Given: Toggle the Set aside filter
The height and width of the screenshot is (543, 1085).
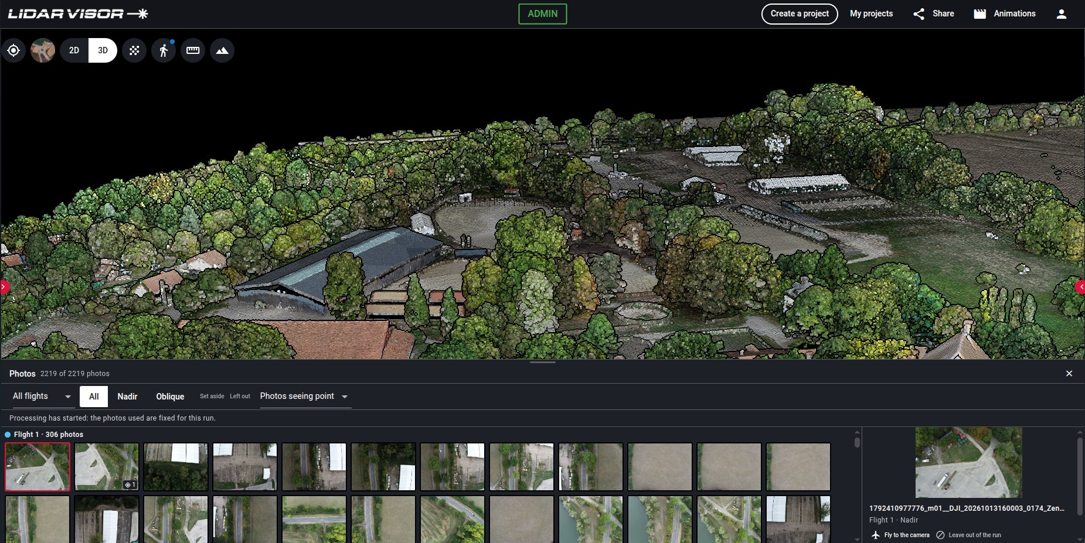Looking at the screenshot, I should point(212,397).
